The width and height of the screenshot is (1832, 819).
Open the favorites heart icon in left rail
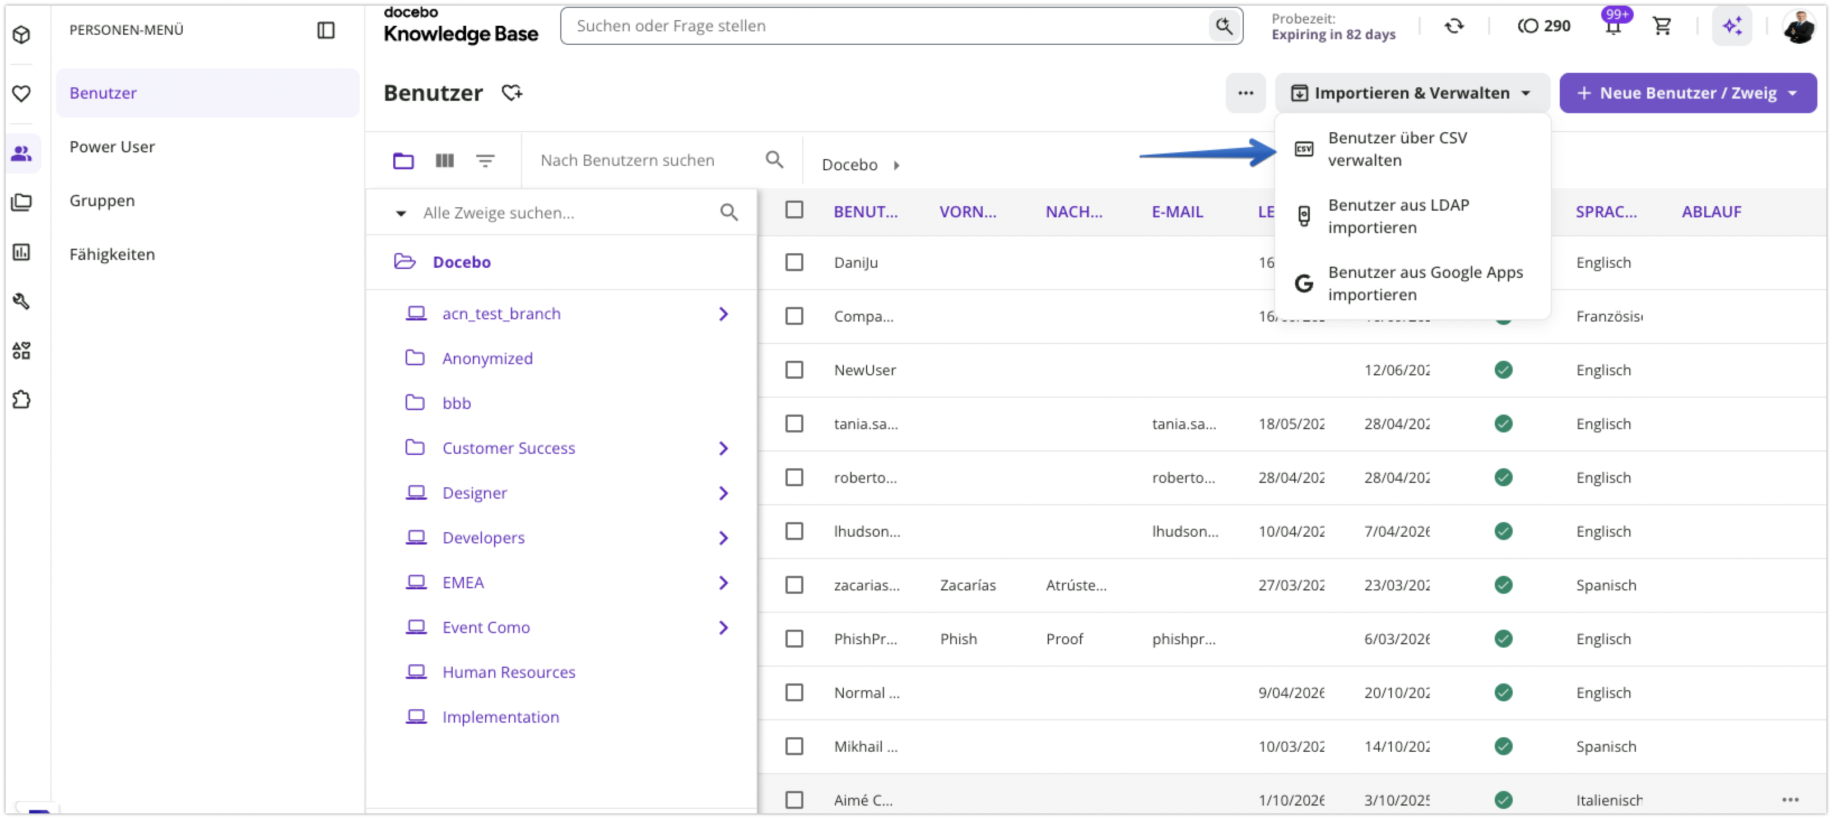click(22, 93)
